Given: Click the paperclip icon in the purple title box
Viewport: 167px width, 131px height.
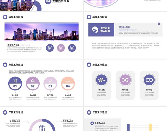Looking at the screenshot, I should 95,30.
